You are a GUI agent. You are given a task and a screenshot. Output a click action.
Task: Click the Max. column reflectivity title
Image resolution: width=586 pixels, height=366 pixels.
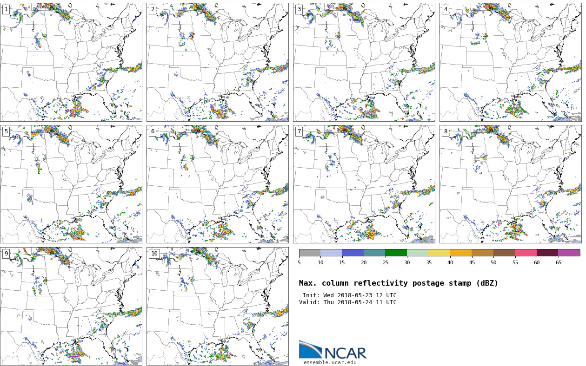(398, 283)
